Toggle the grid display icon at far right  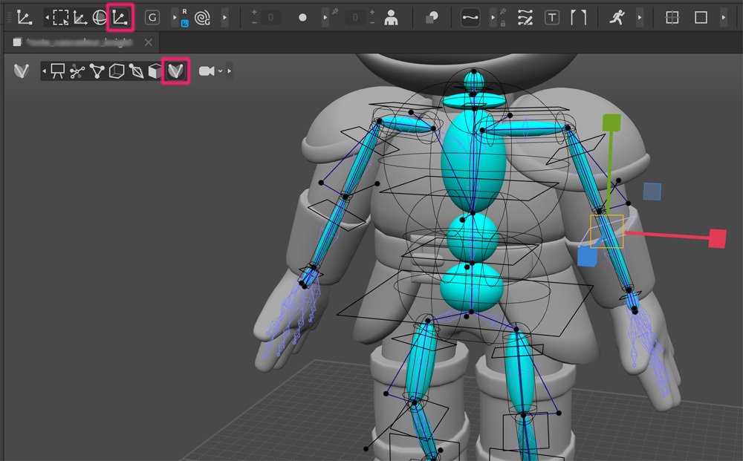coord(671,16)
